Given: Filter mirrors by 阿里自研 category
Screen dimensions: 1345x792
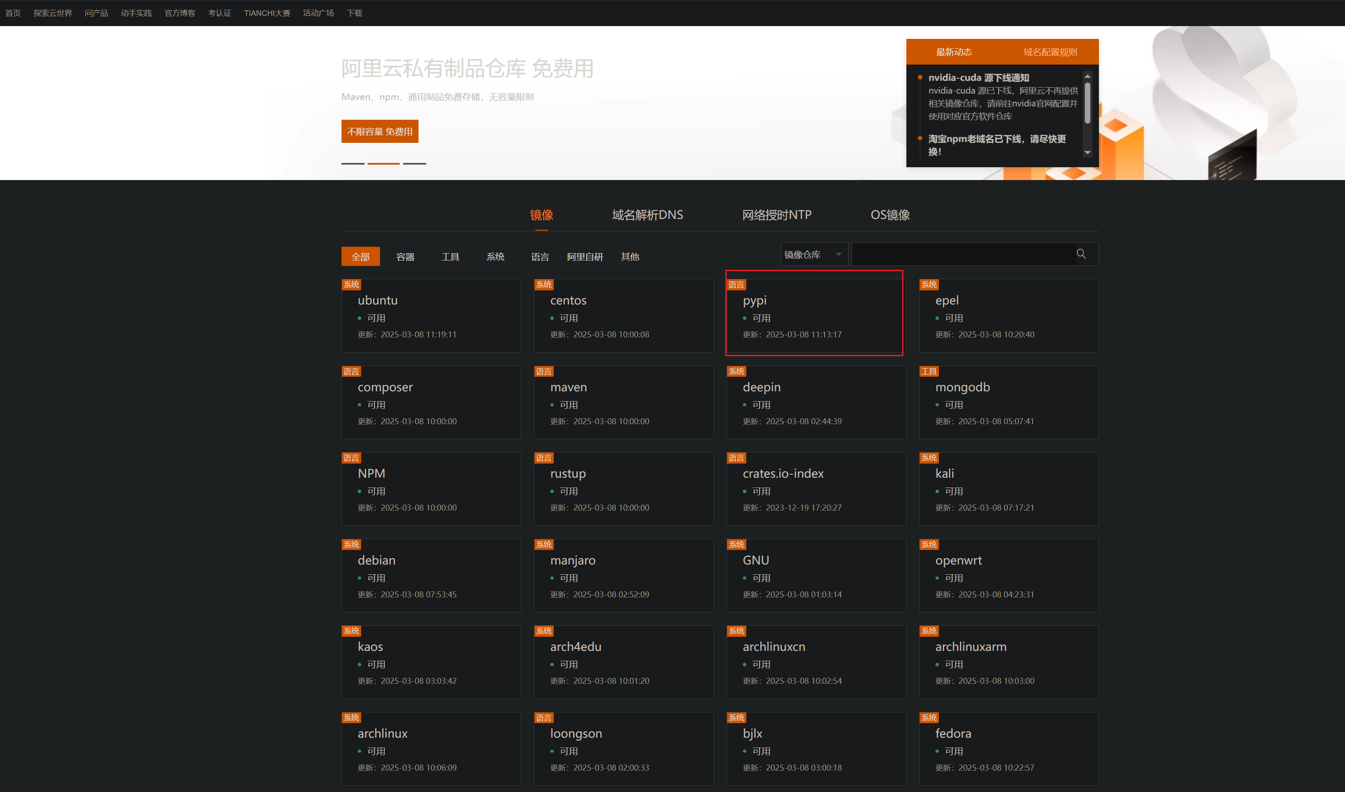Looking at the screenshot, I should pos(585,257).
